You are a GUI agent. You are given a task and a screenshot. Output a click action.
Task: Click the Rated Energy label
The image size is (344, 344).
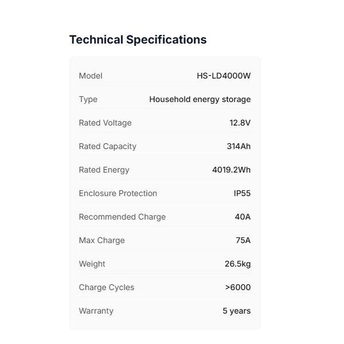click(104, 170)
